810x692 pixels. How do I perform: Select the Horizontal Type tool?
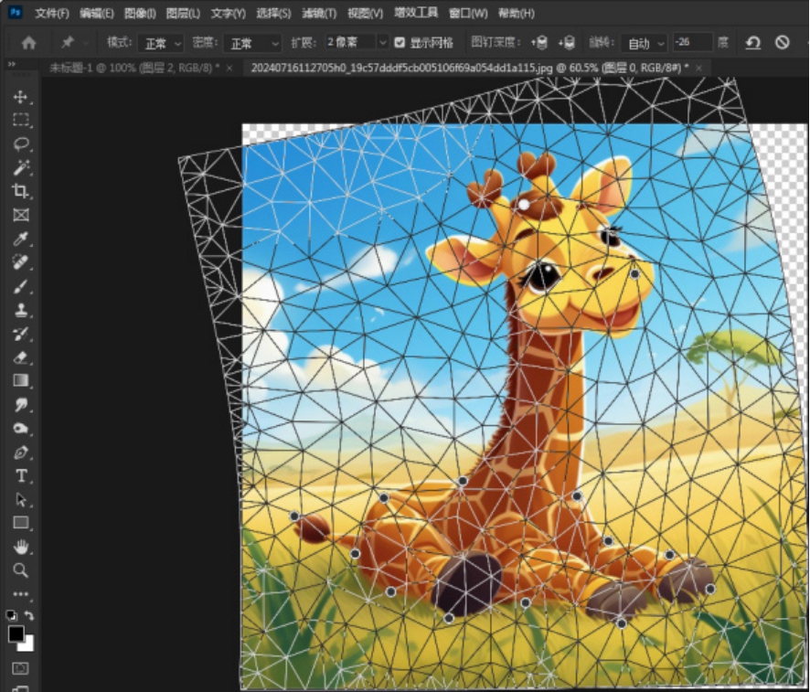coord(20,476)
